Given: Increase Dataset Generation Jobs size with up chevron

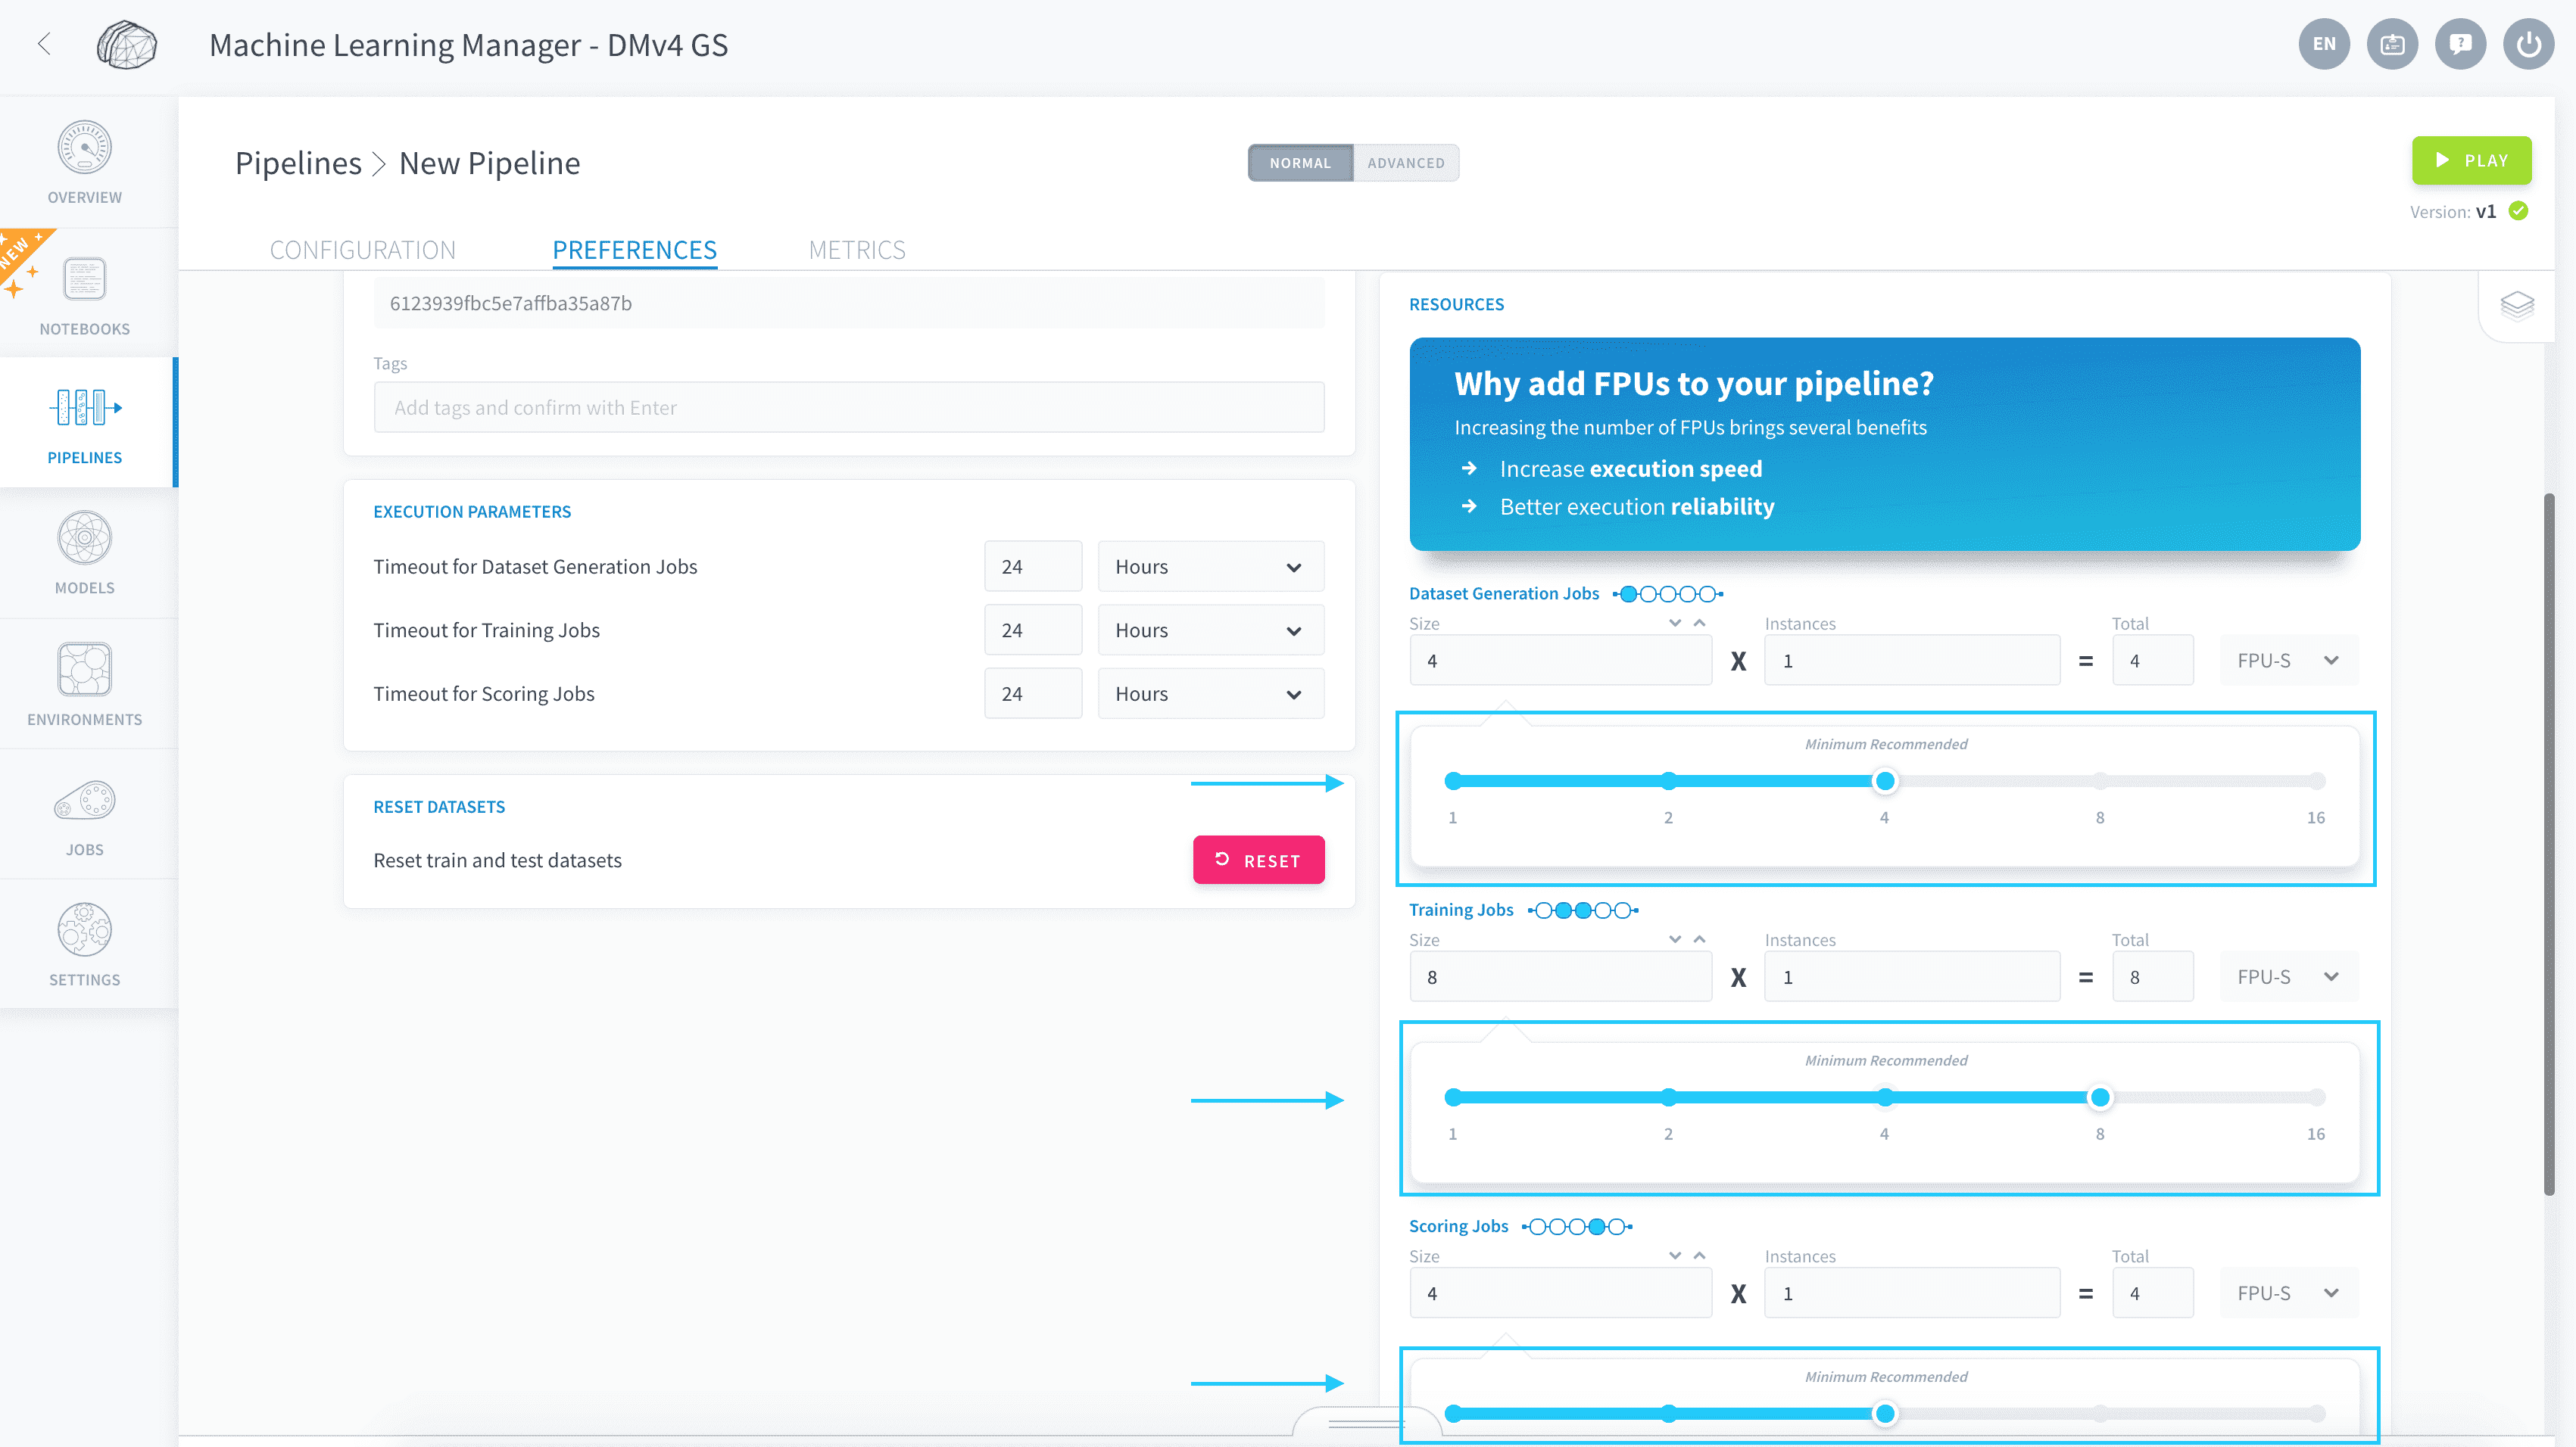Looking at the screenshot, I should (1699, 623).
